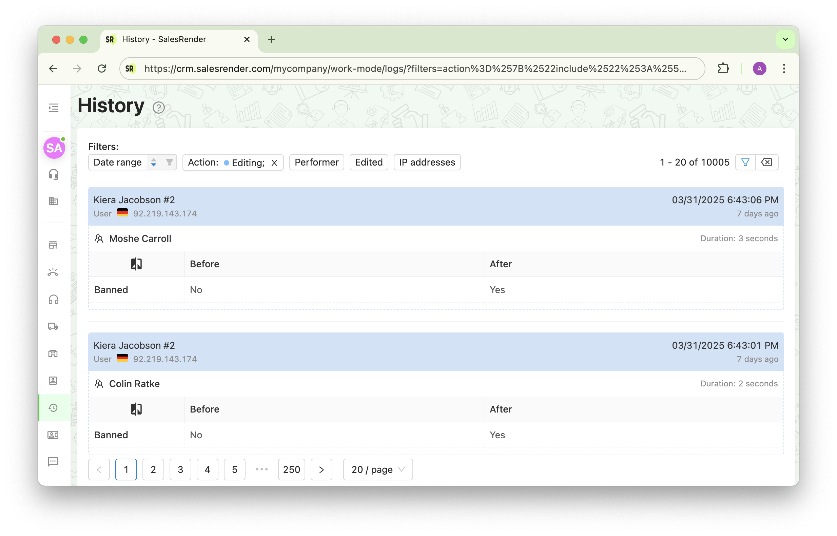837x536 pixels.
Task: Click the '1 - 20 of 10005' counter
Action: click(694, 162)
